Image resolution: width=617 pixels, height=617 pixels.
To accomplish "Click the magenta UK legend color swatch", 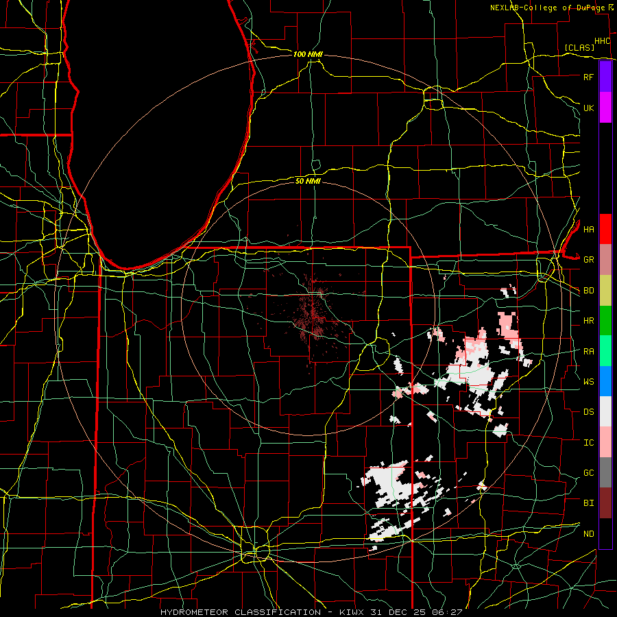I will [x=605, y=108].
